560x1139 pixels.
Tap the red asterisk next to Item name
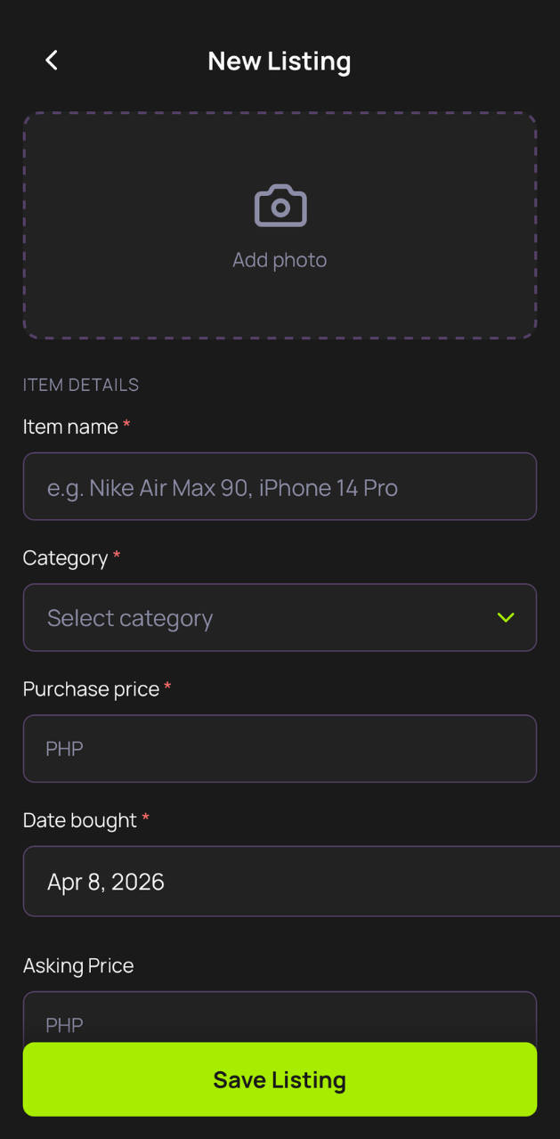[x=125, y=426]
